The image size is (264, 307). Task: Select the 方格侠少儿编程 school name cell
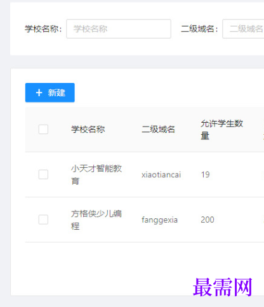96,220
